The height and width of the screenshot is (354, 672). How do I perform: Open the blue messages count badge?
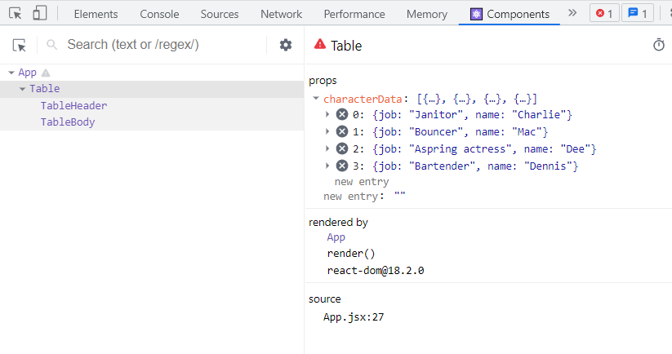637,14
